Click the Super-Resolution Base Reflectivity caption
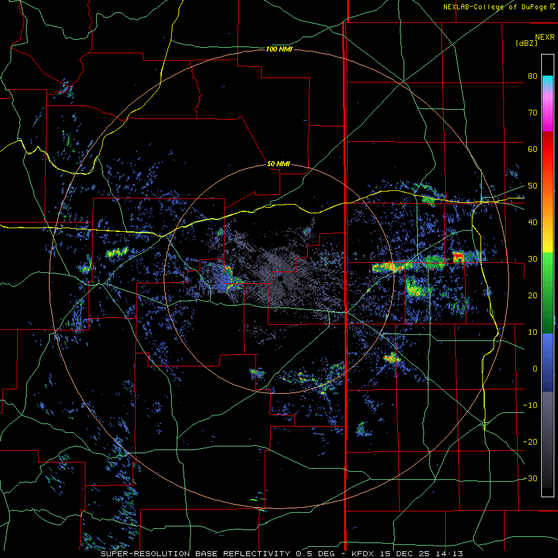558x558 pixels. pyautogui.click(x=282, y=554)
